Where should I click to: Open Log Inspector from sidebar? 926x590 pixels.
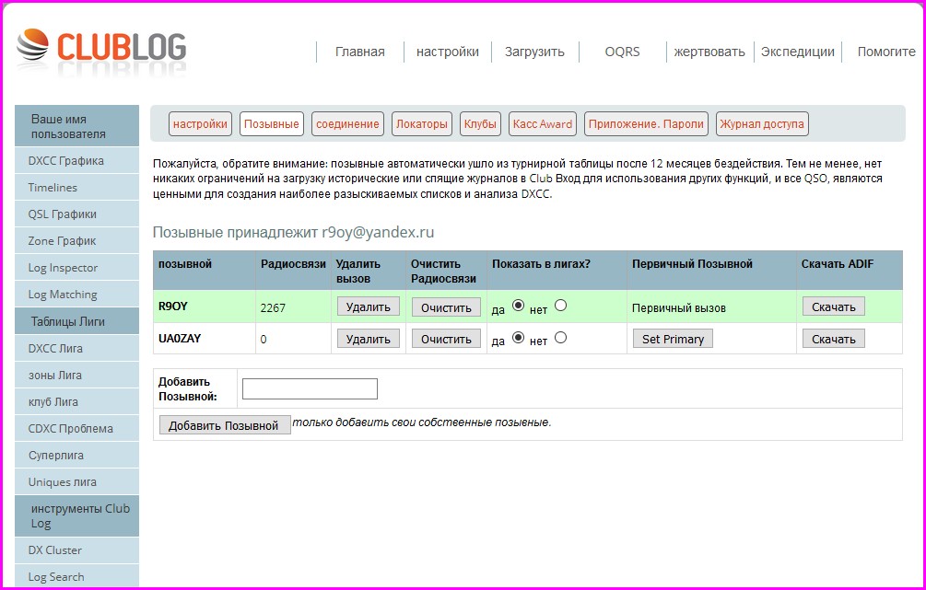coord(63,268)
